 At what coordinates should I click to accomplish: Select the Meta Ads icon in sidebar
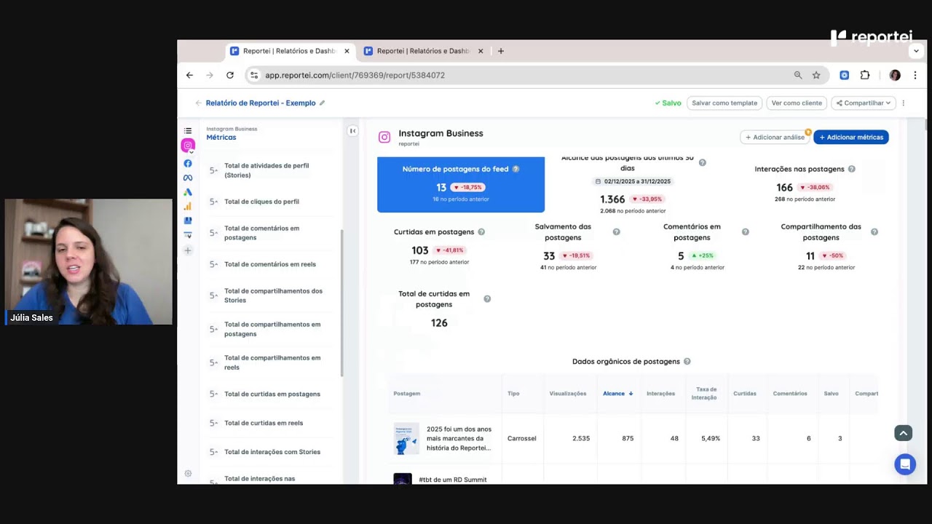pyautogui.click(x=188, y=178)
